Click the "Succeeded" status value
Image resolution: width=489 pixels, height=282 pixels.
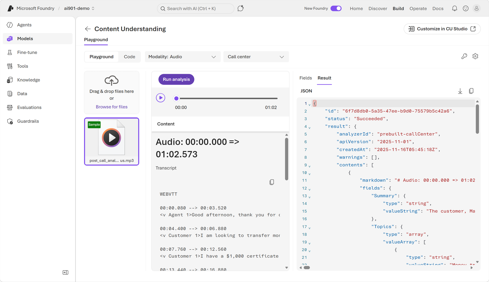pyautogui.click(x=370, y=119)
